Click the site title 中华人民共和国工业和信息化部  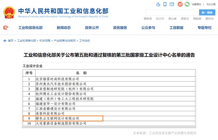tap(63, 11)
